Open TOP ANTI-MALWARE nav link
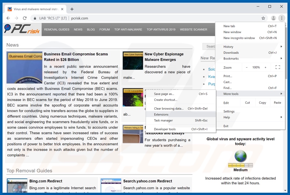This screenshot has width=290, height=195. tap(128, 29)
